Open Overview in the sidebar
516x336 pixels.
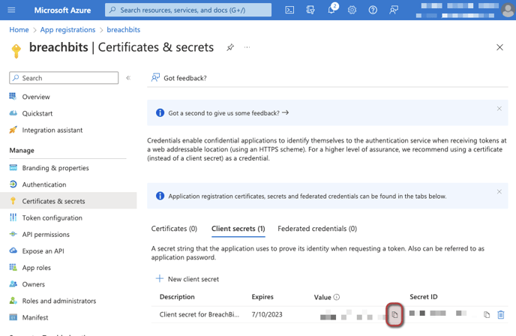click(36, 97)
